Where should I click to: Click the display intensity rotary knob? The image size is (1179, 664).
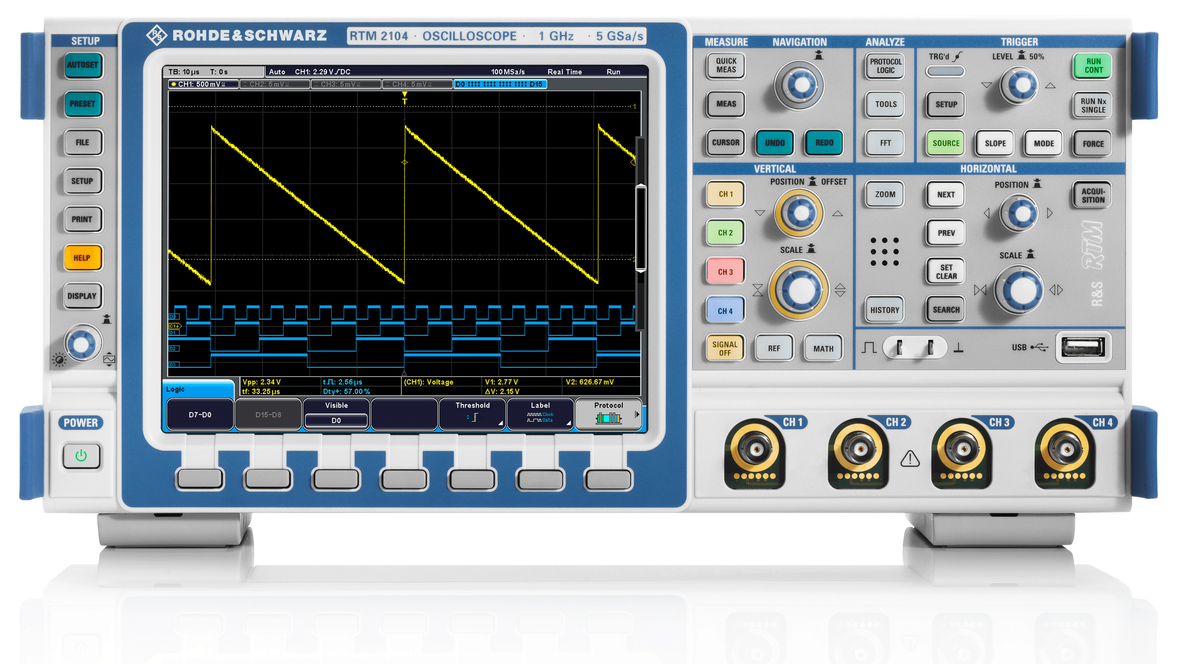pyautogui.click(x=83, y=343)
